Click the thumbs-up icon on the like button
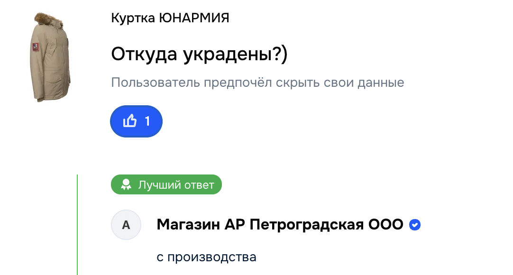Screen dimensions: 513x275 130,121
